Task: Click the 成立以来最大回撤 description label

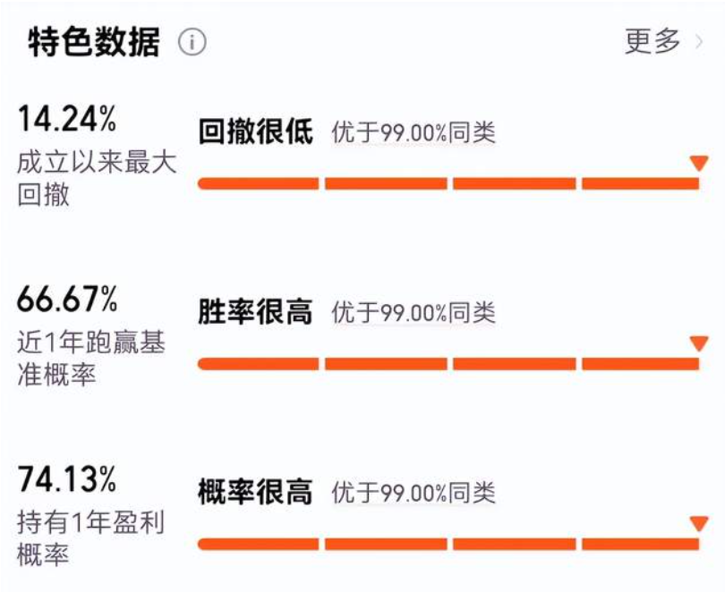Action: pyautogui.click(x=97, y=178)
